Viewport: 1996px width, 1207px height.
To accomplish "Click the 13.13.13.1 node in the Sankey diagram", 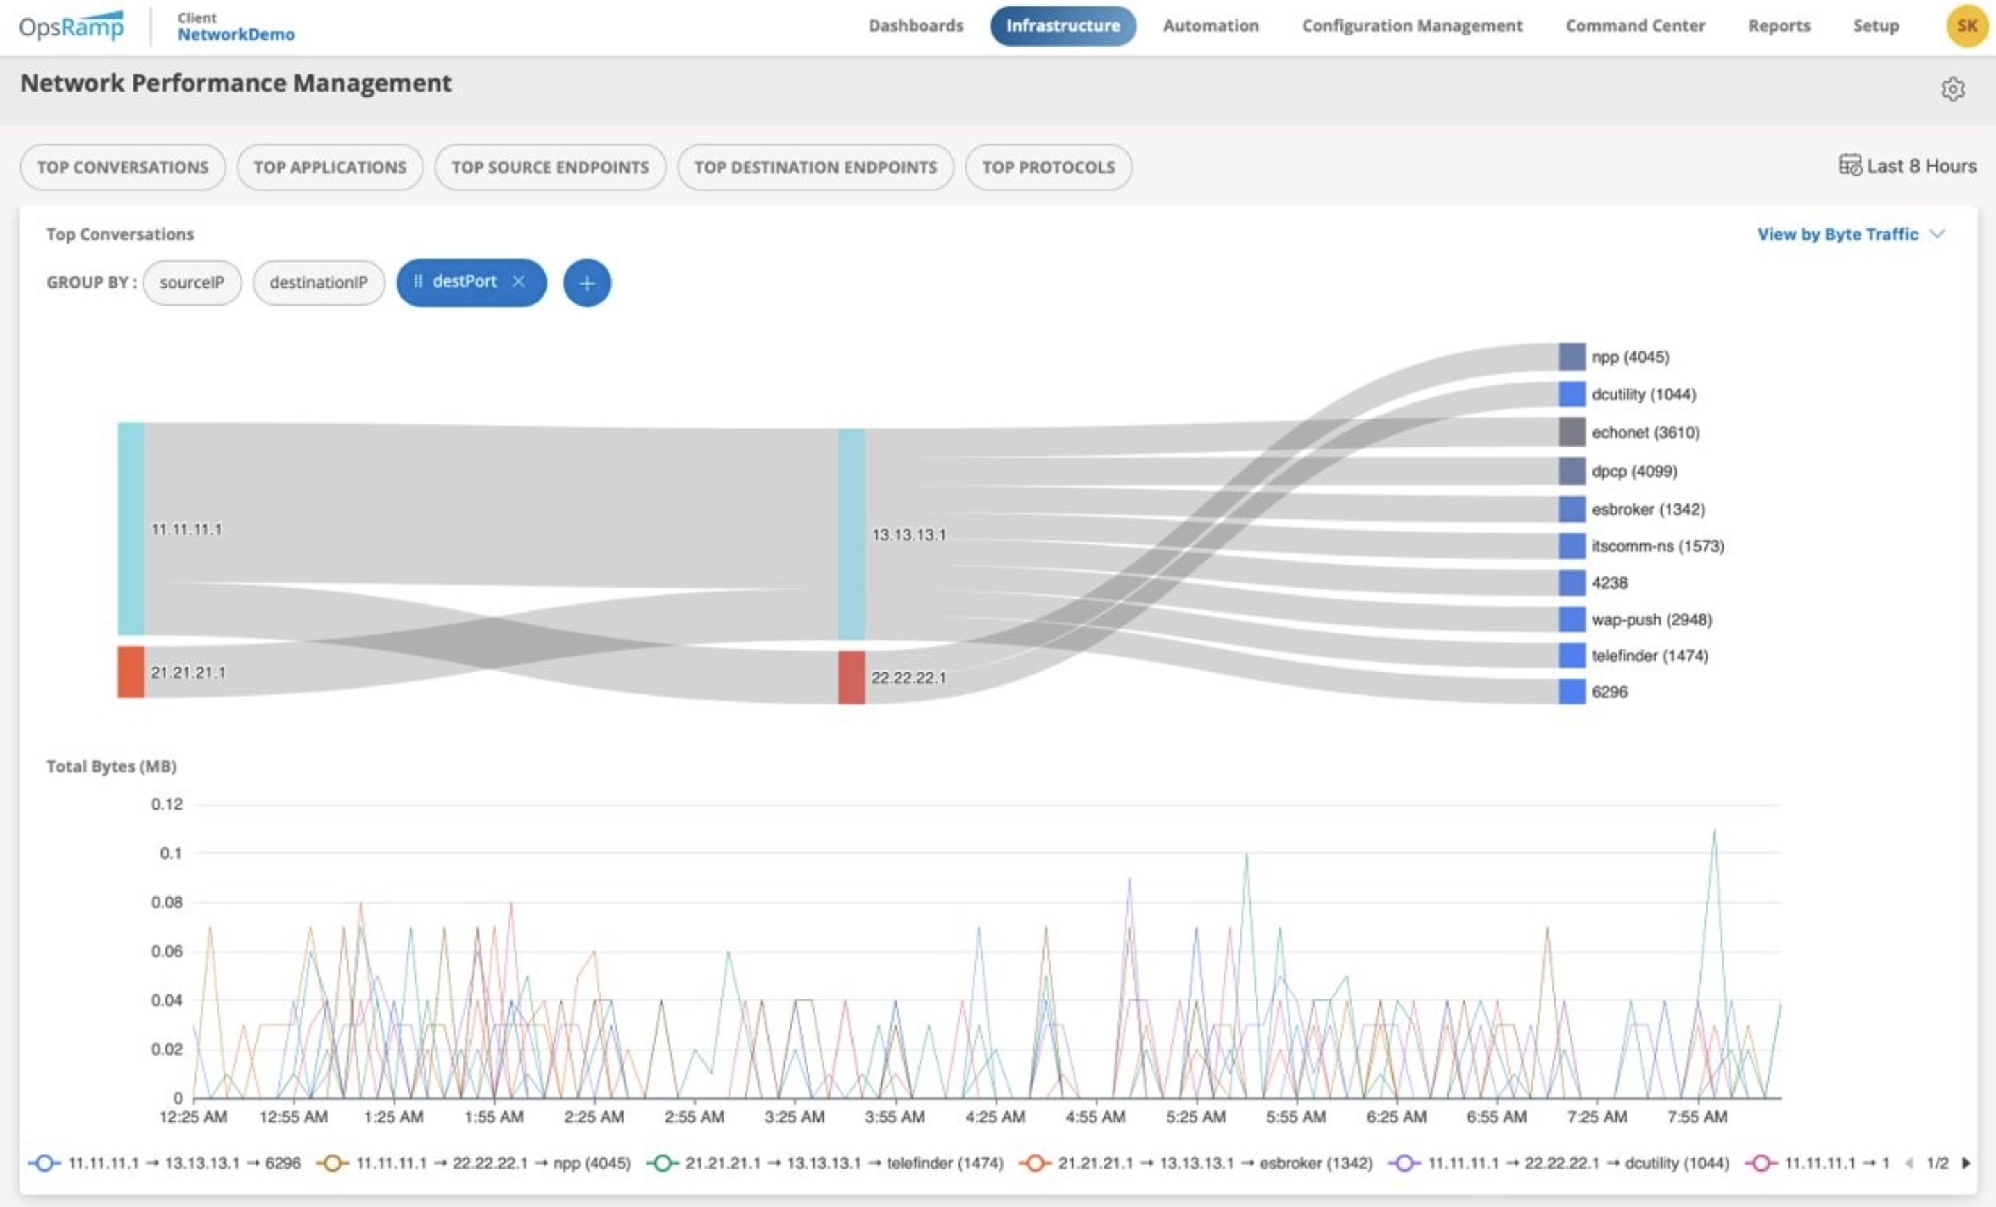I will pos(851,535).
